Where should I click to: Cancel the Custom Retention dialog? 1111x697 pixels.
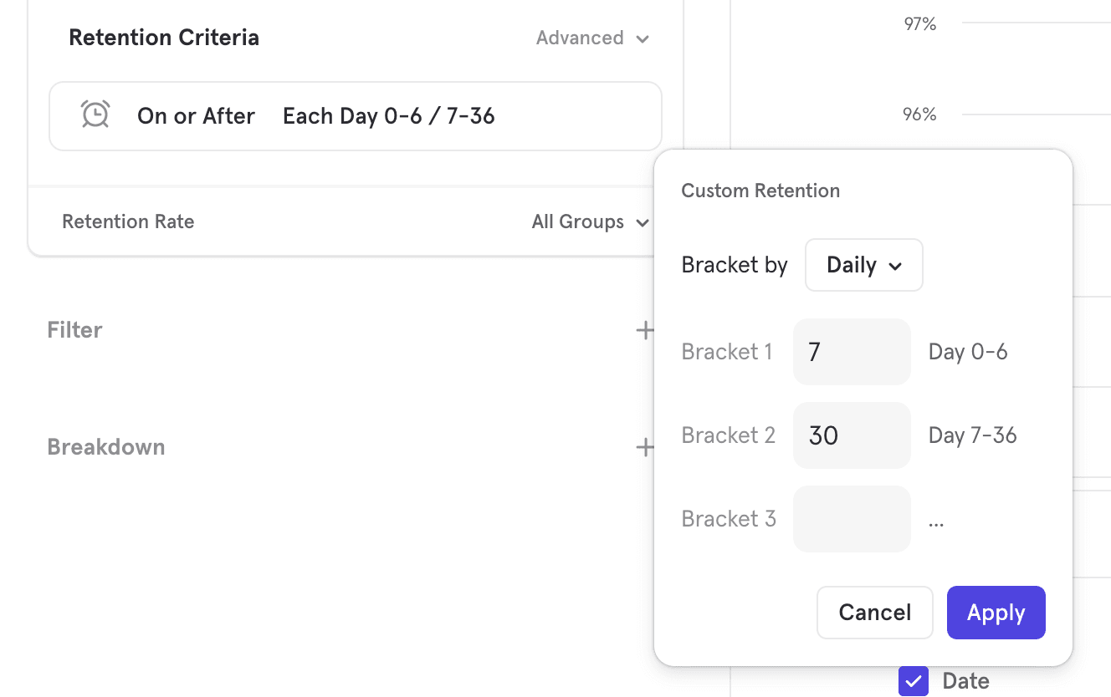point(874,613)
